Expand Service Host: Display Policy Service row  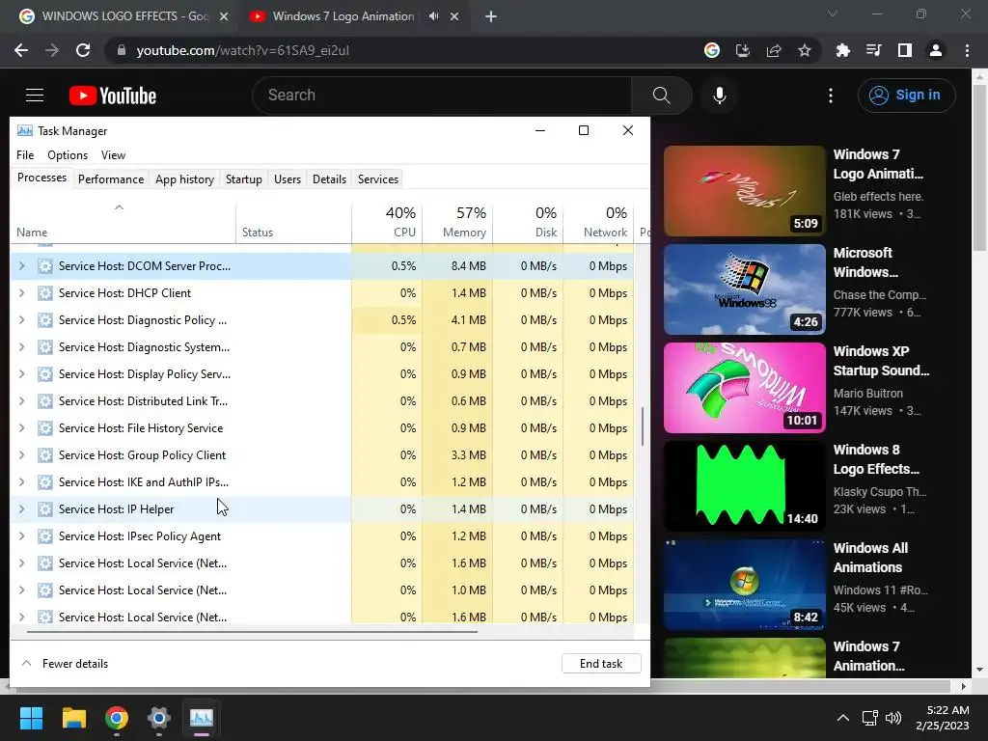point(22,374)
